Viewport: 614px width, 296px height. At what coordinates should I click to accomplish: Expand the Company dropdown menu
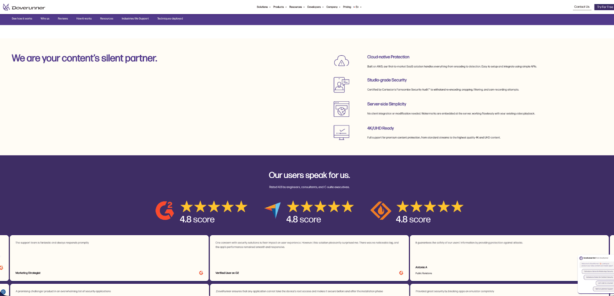coord(333,7)
